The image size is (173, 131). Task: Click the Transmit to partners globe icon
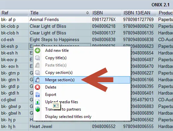pos(37,109)
